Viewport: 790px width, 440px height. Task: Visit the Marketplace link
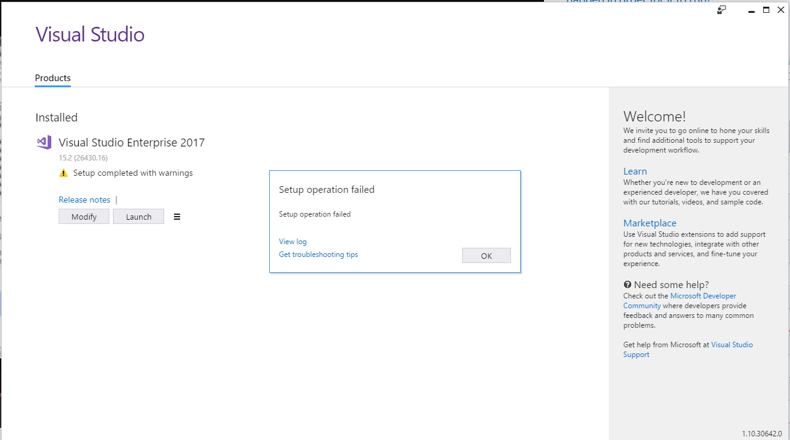point(650,223)
